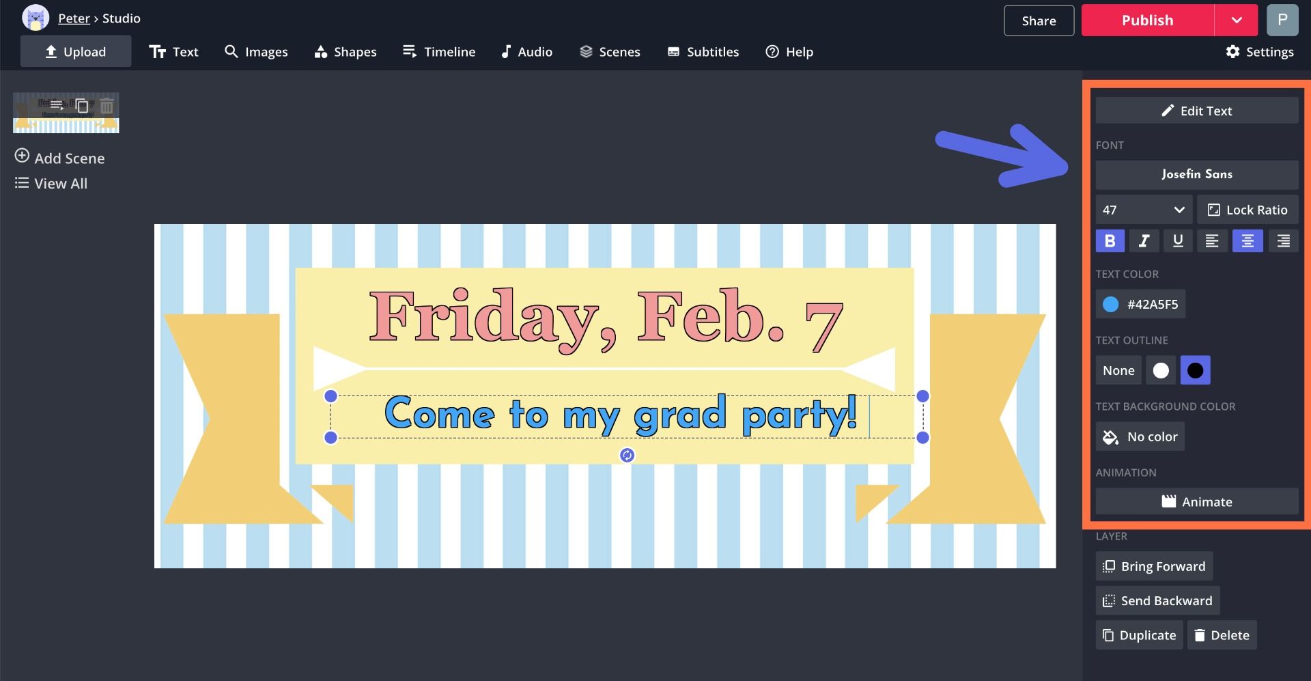Open the Subtitles tool
The width and height of the screenshot is (1311, 681).
(x=703, y=52)
